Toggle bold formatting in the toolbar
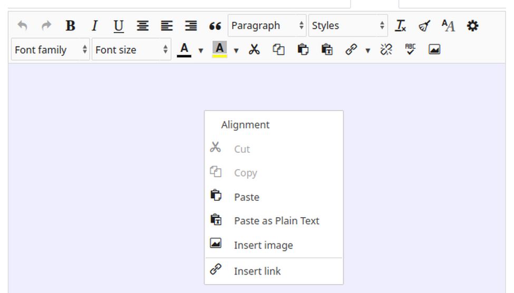This screenshot has height=293, width=514. [70, 26]
